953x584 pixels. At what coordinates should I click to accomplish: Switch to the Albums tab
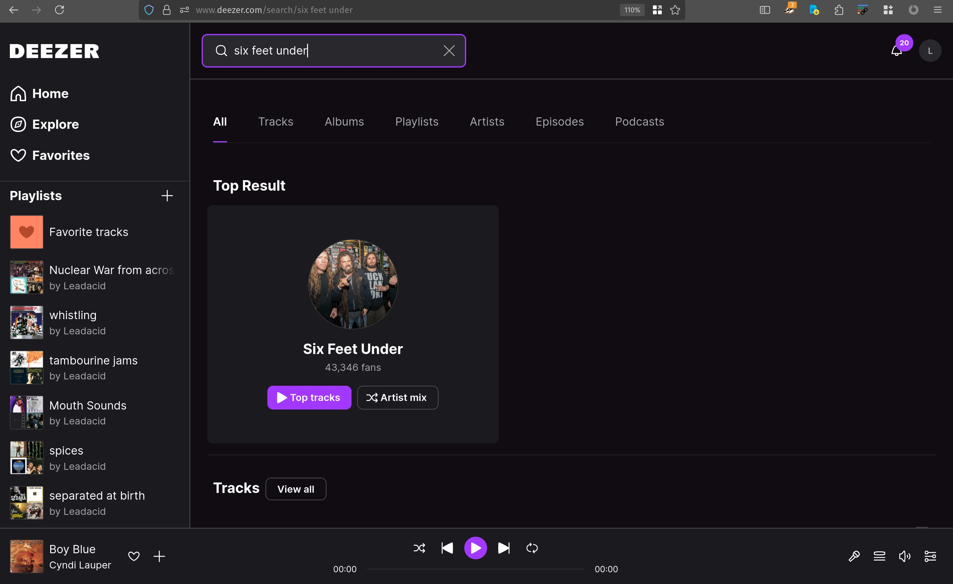coord(344,122)
